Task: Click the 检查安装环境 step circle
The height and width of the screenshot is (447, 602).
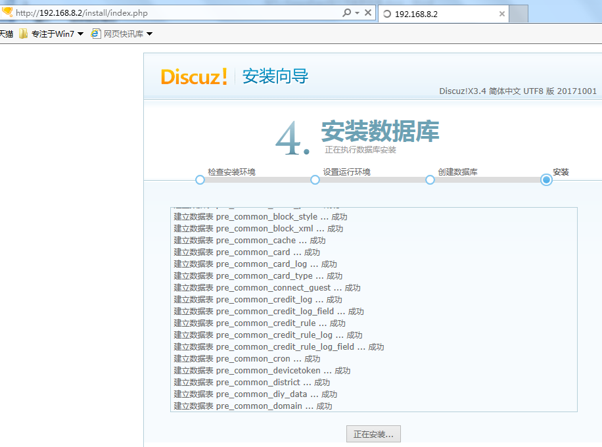Action: [200, 179]
